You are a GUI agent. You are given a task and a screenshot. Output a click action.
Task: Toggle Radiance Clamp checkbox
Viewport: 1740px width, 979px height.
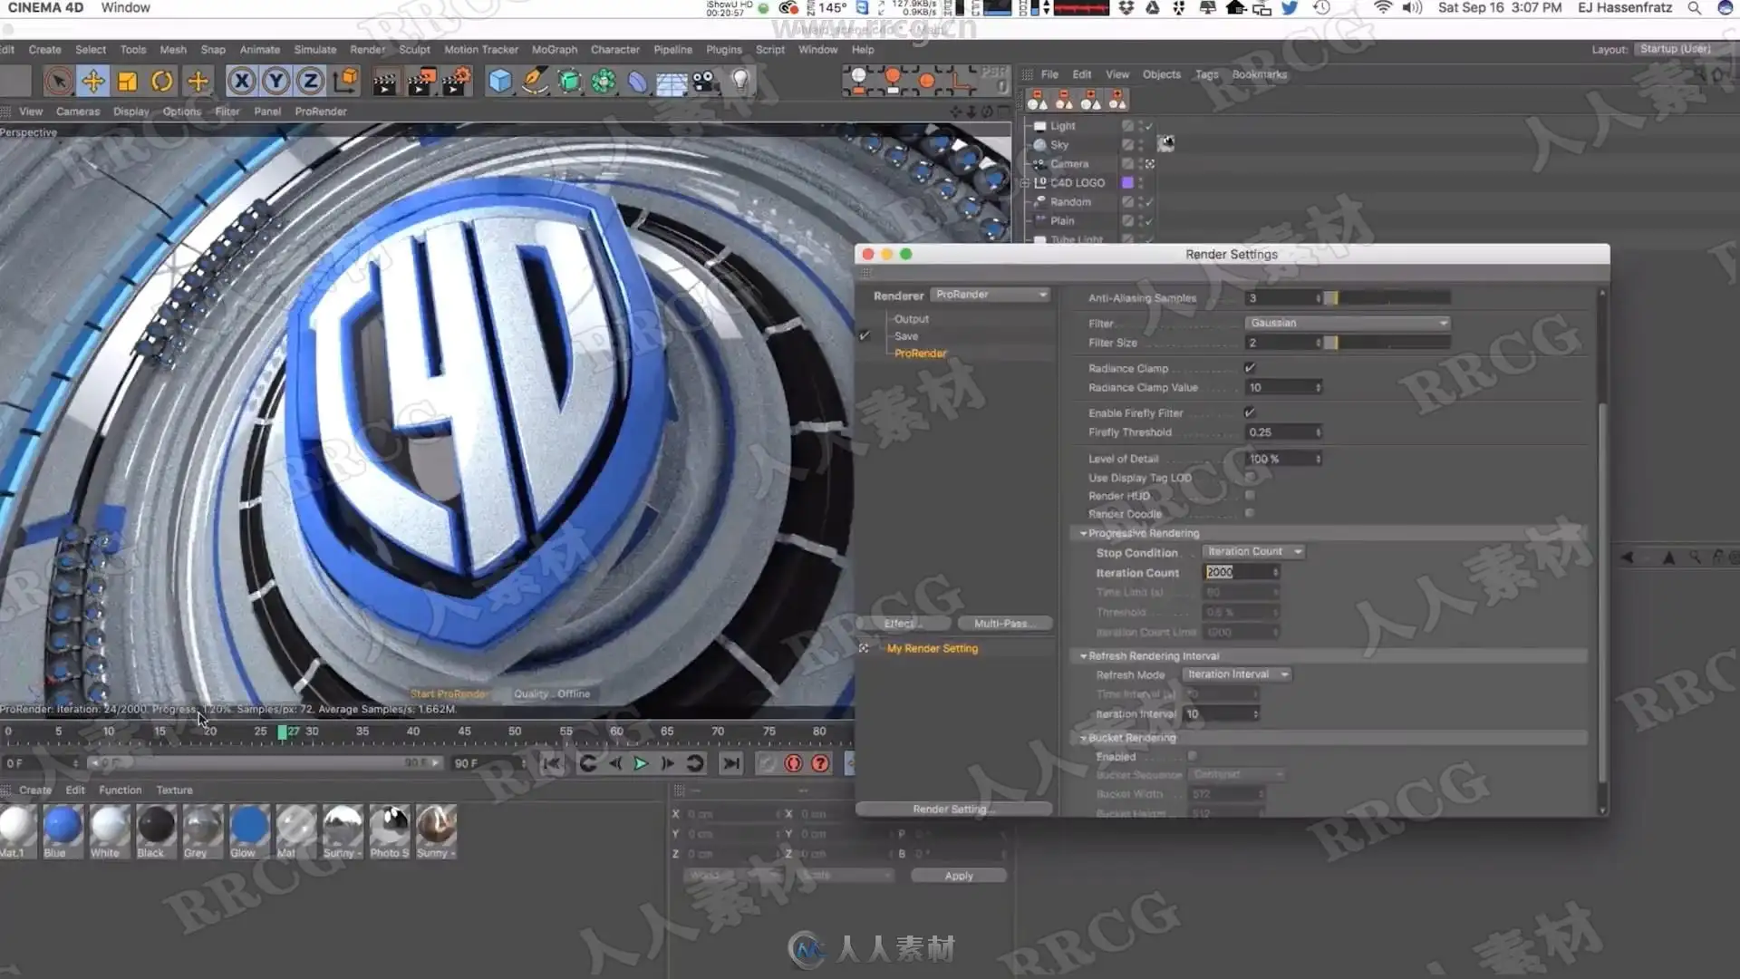click(x=1250, y=368)
